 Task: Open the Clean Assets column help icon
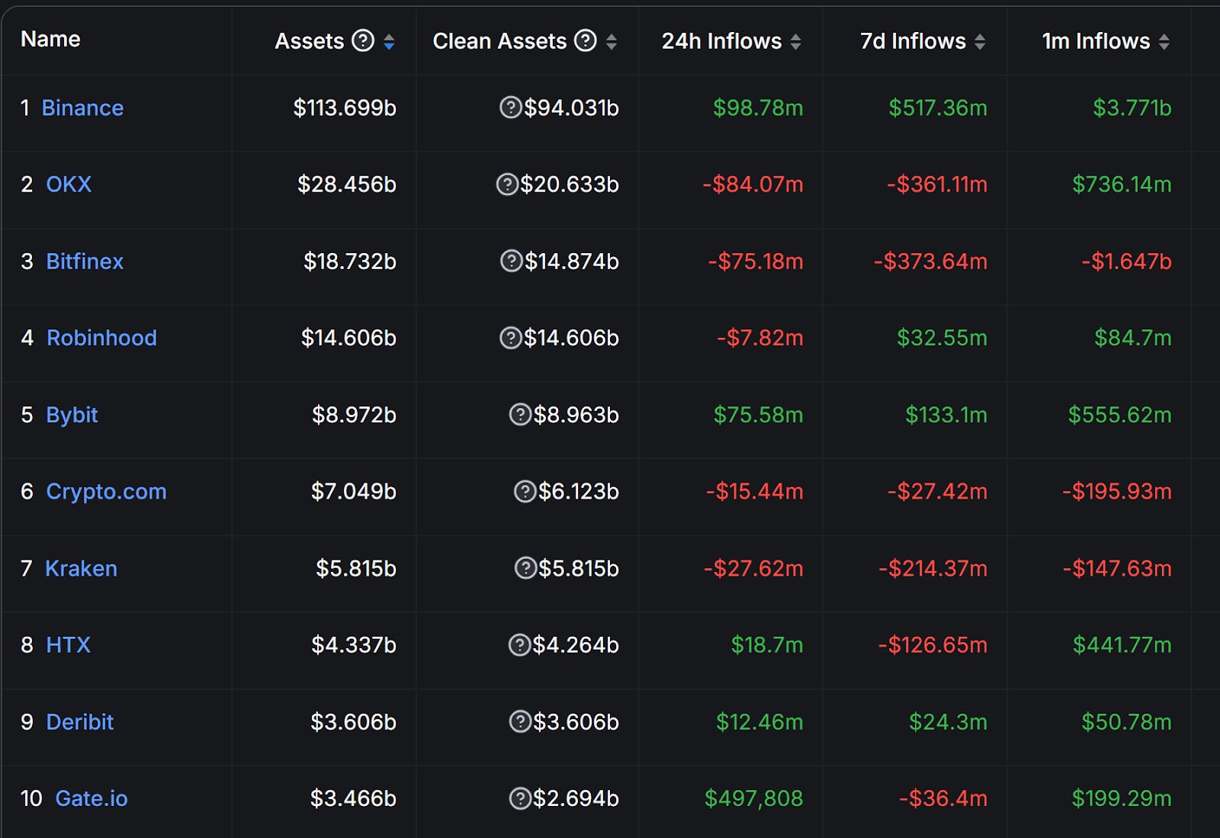pyautogui.click(x=586, y=40)
